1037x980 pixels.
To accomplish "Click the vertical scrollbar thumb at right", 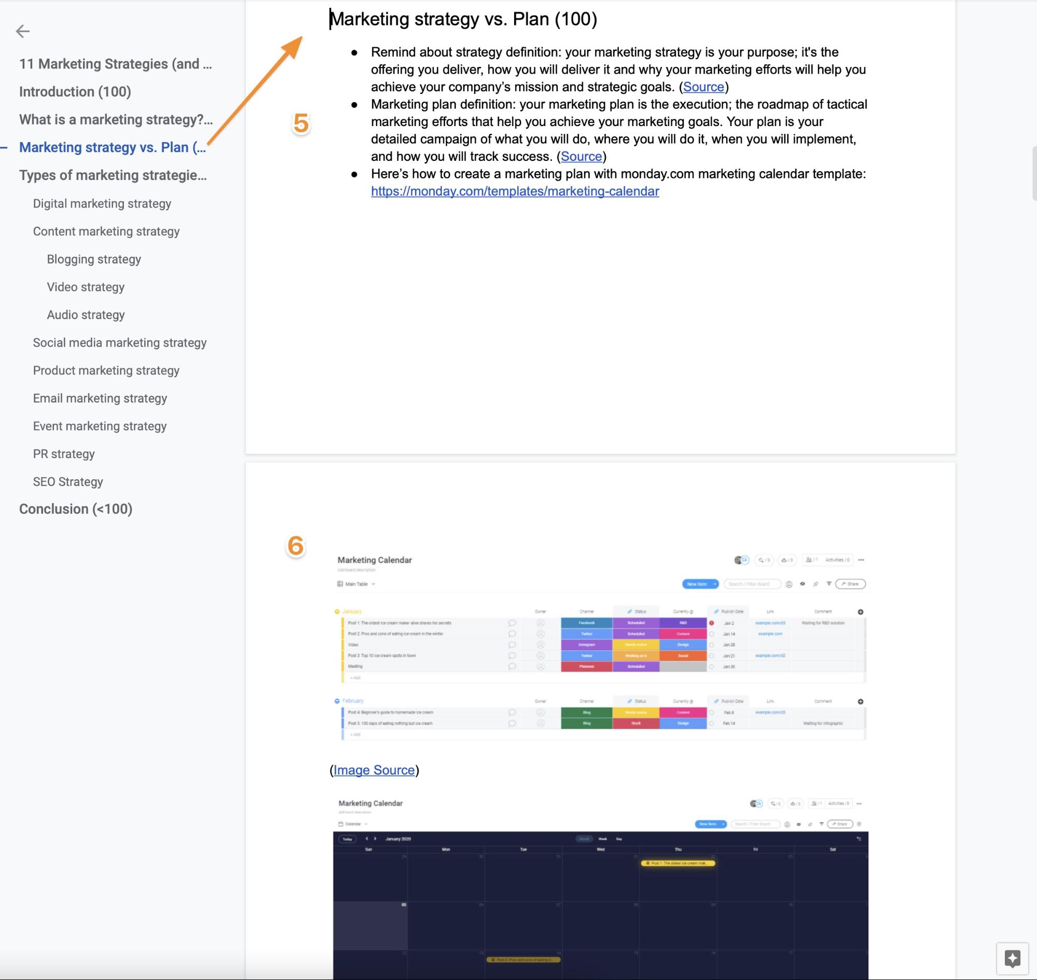I will [x=1034, y=173].
